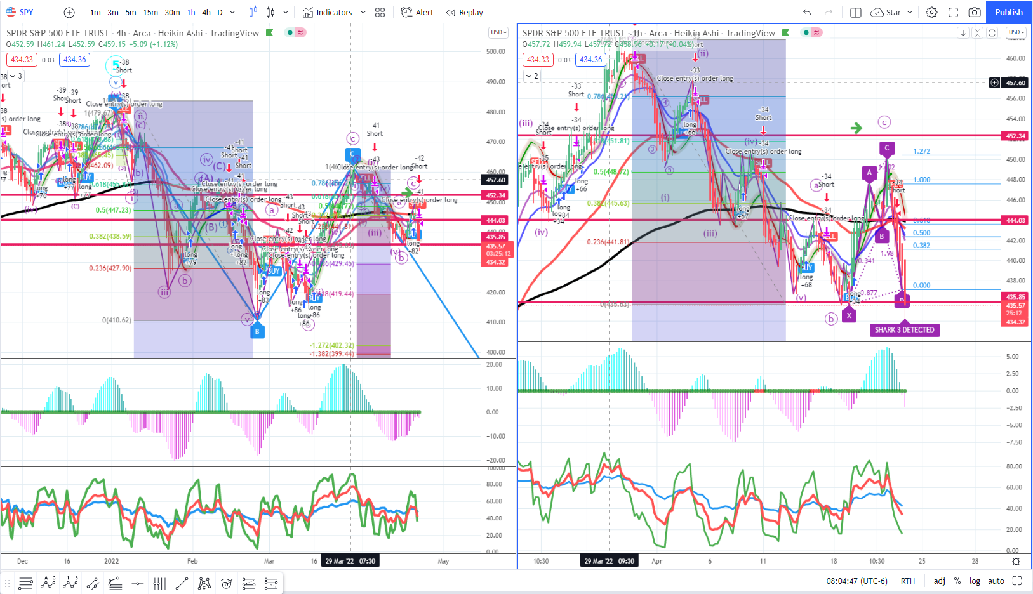This screenshot has width=1033, height=594.
Task: Expand the chart type dropdown arrow
Action: [286, 12]
